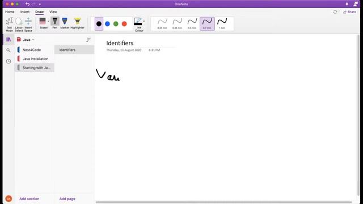This screenshot has width=363, height=204.
Task: Open the Home ribbon tab
Action: (10, 12)
